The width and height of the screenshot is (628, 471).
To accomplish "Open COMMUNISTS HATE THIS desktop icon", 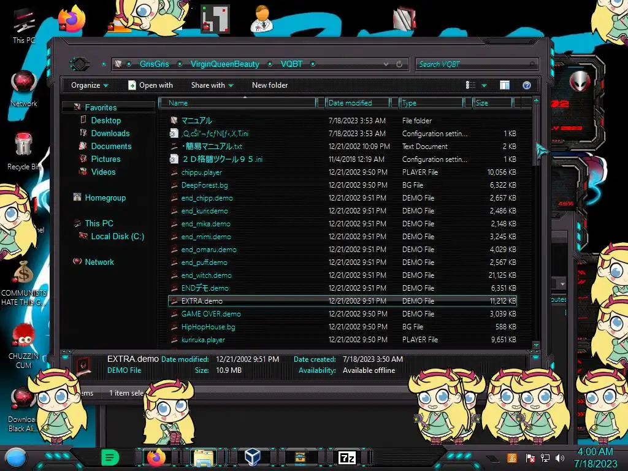I will tap(24, 283).
